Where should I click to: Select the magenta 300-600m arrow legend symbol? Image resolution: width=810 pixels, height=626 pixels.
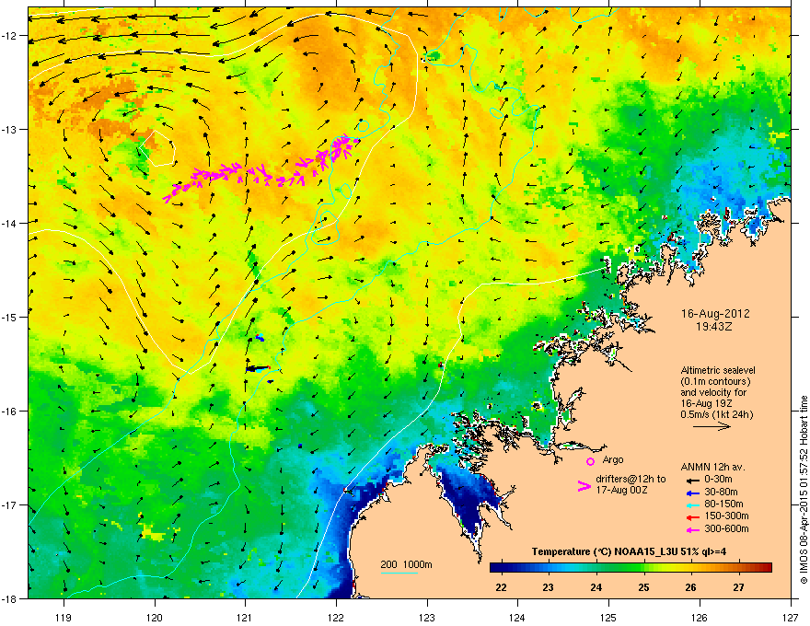click(693, 529)
